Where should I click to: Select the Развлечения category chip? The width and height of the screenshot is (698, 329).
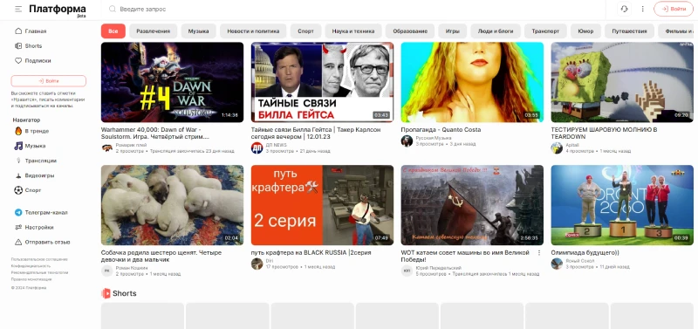[154, 31]
